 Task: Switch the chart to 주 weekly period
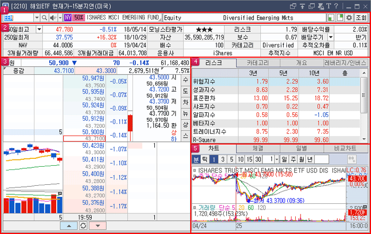[293, 159]
